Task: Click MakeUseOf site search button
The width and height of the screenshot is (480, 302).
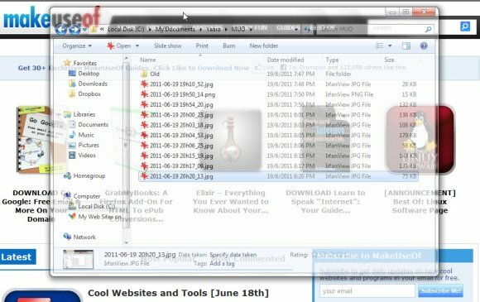Action: [465, 26]
